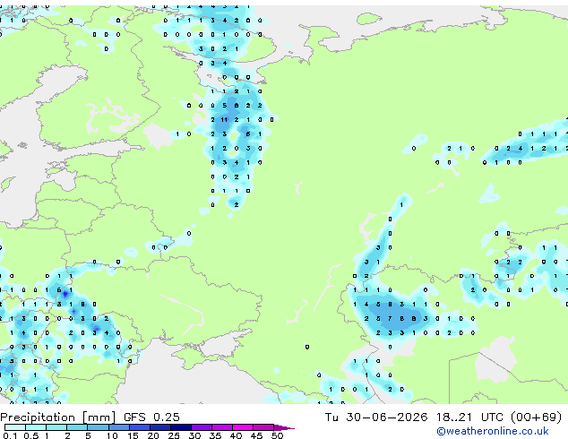Click the lightest 0.1–0.5 mm legend swatch
This screenshot has width=568, height=439.
[x=15, y=427]
